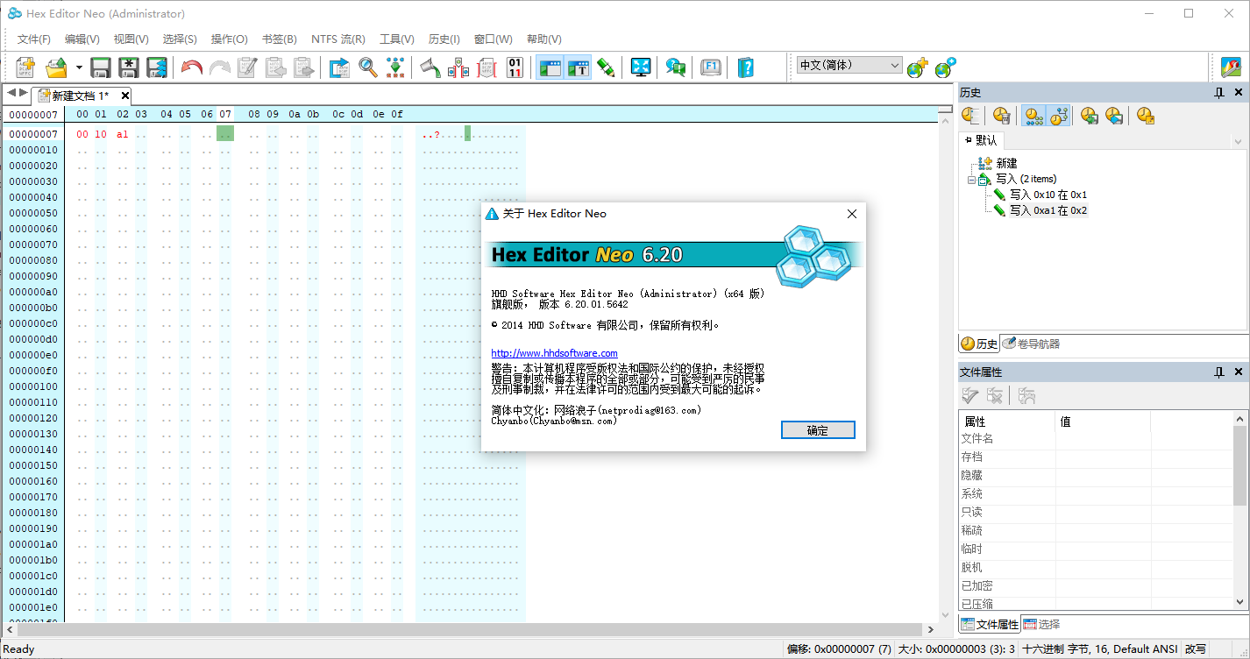The width and height of the screenshot is (1250, 659).
Task: Open the 文件(F) menu
Action: pos(34,39)
